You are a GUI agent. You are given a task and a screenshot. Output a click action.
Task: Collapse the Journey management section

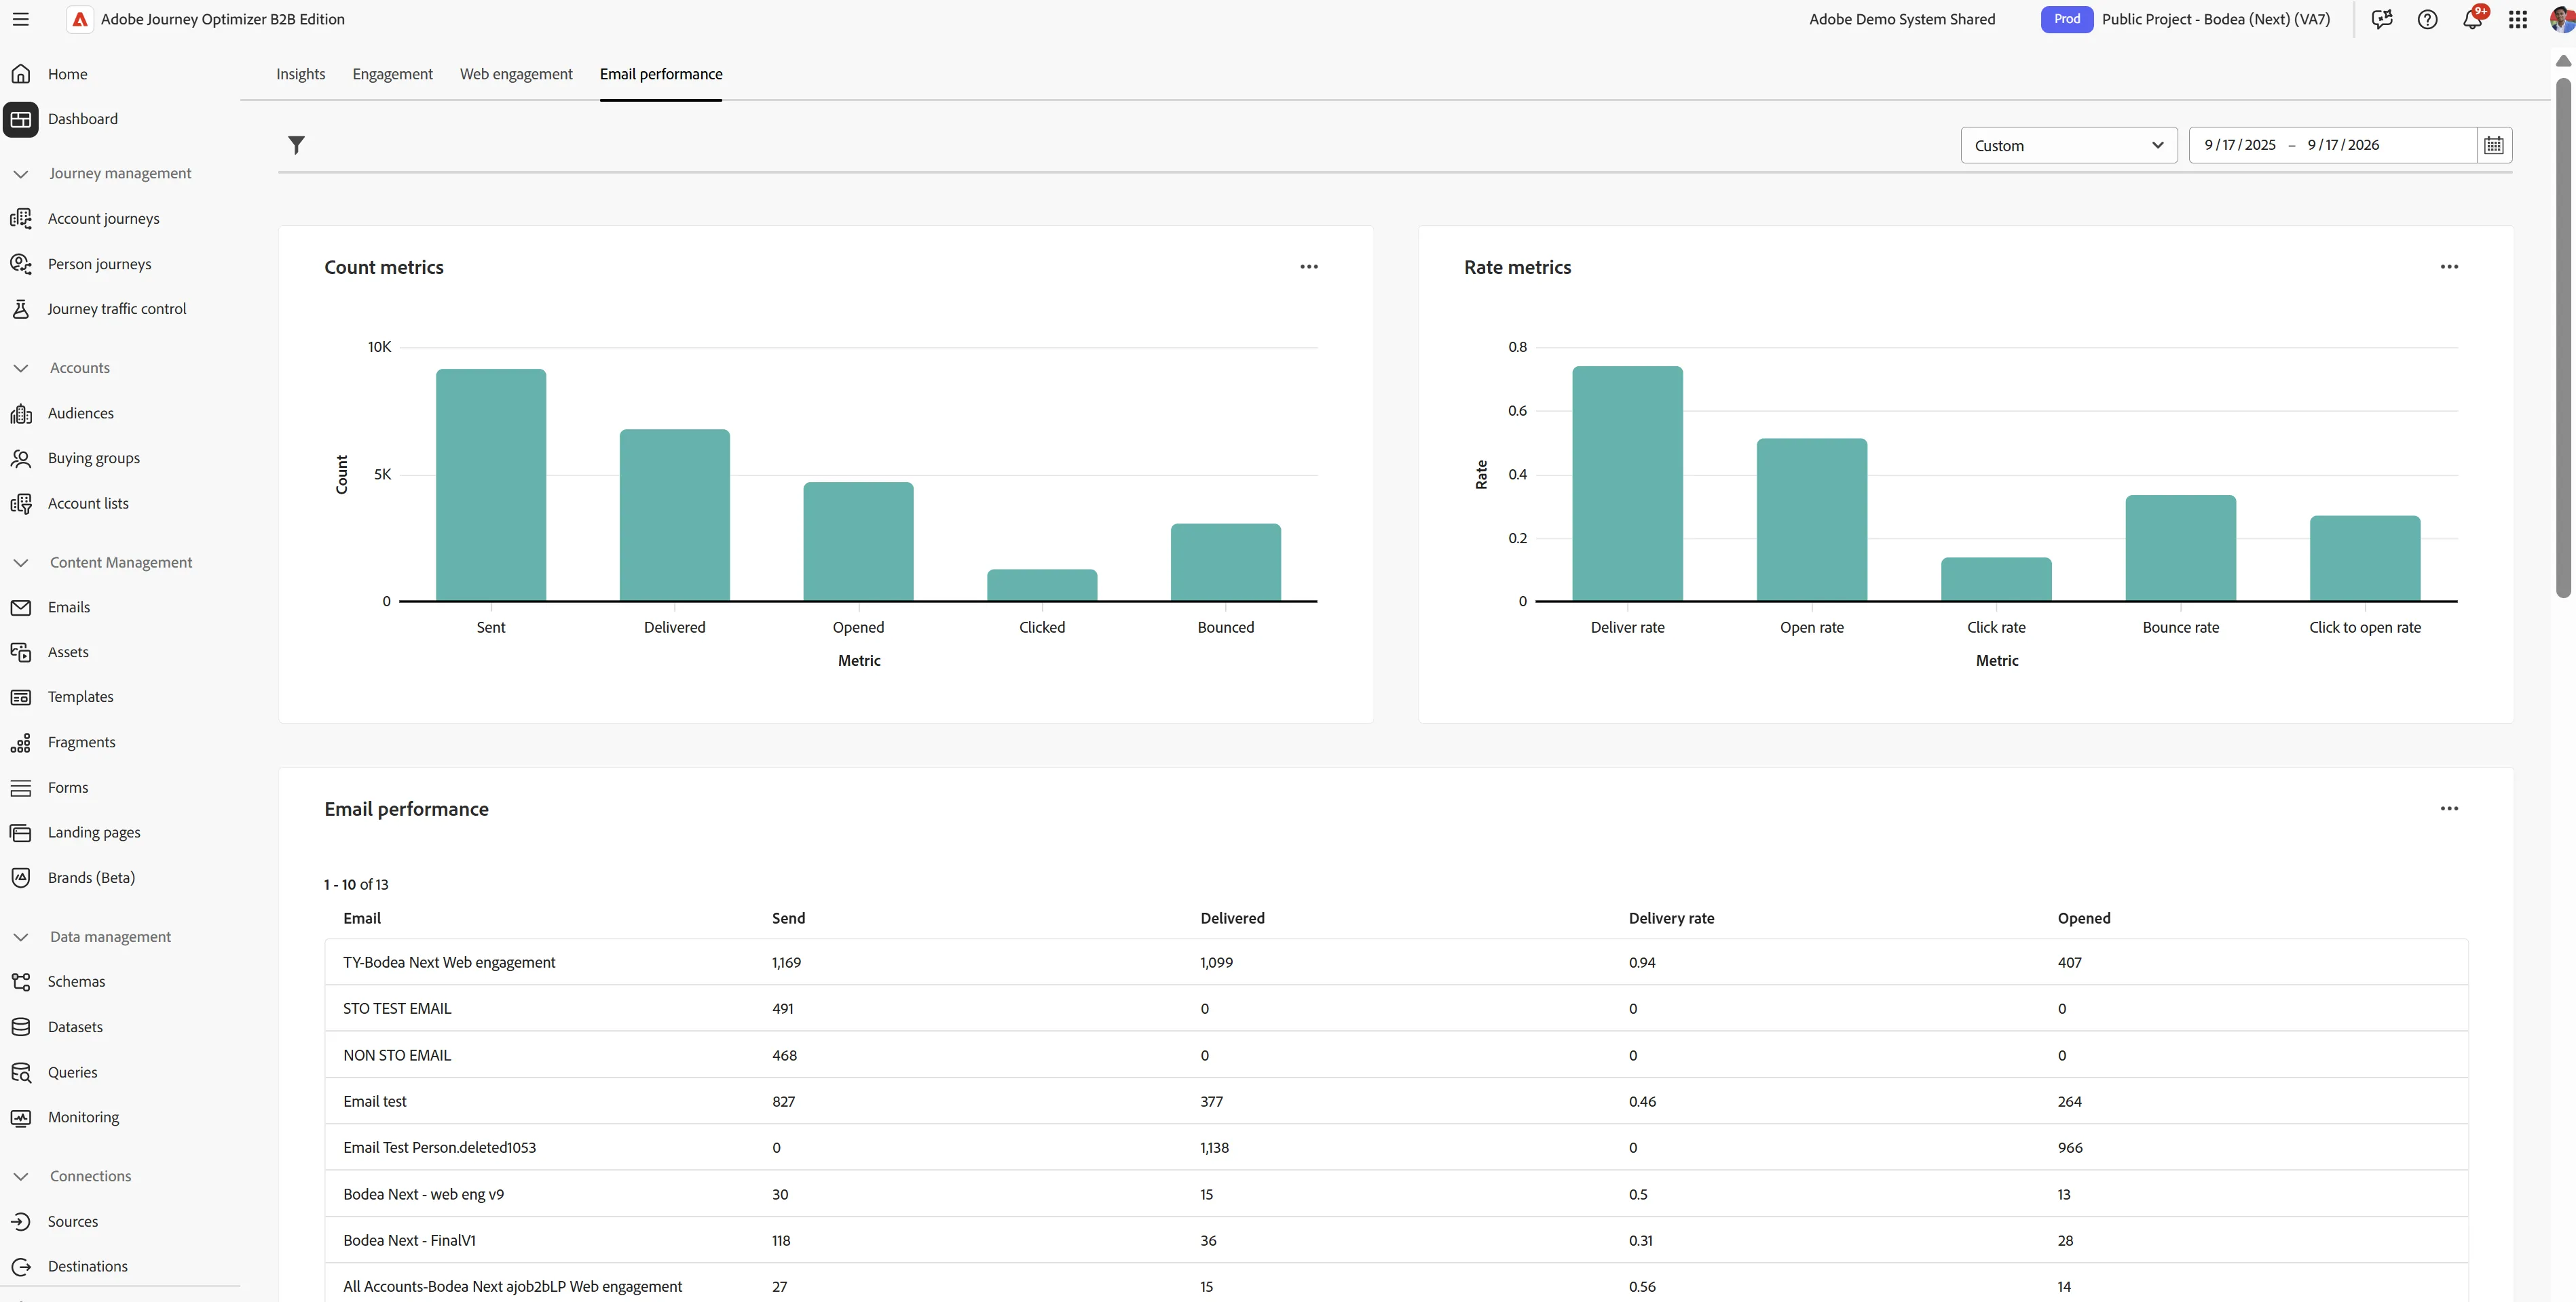coord(21,173)
